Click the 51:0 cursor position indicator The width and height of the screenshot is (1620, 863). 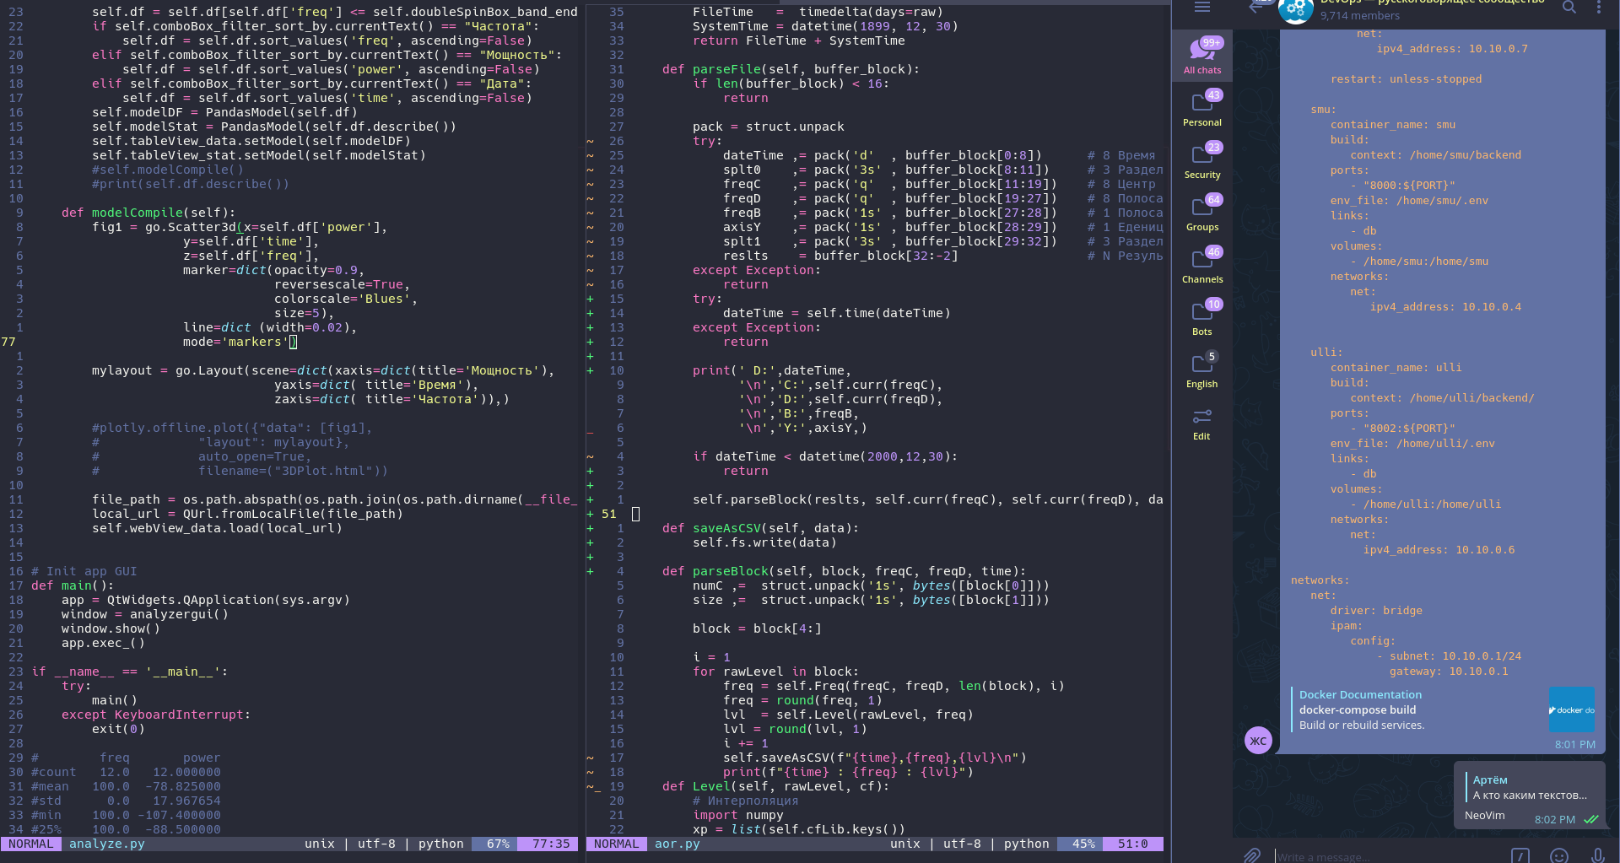point(1132,844)
